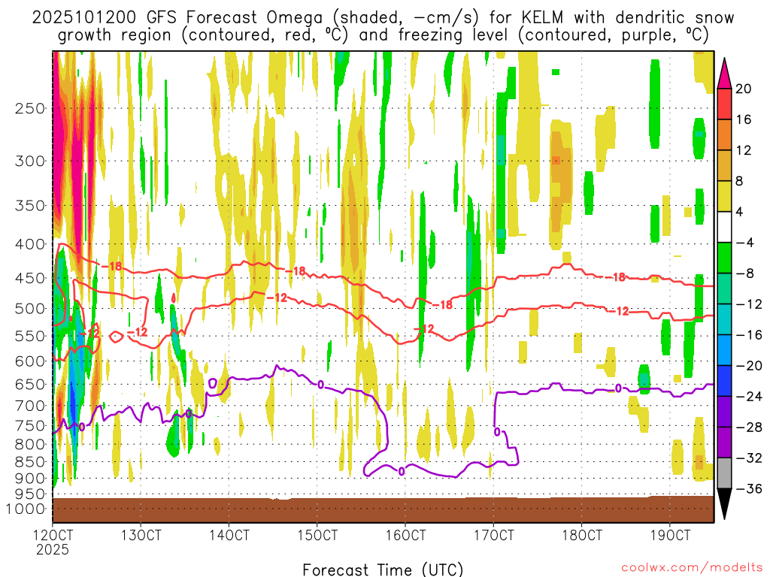This screenshot has width=770, height=577.
Task: Pick the violet swatch between -24 and -28
Action: click(724, 412)
